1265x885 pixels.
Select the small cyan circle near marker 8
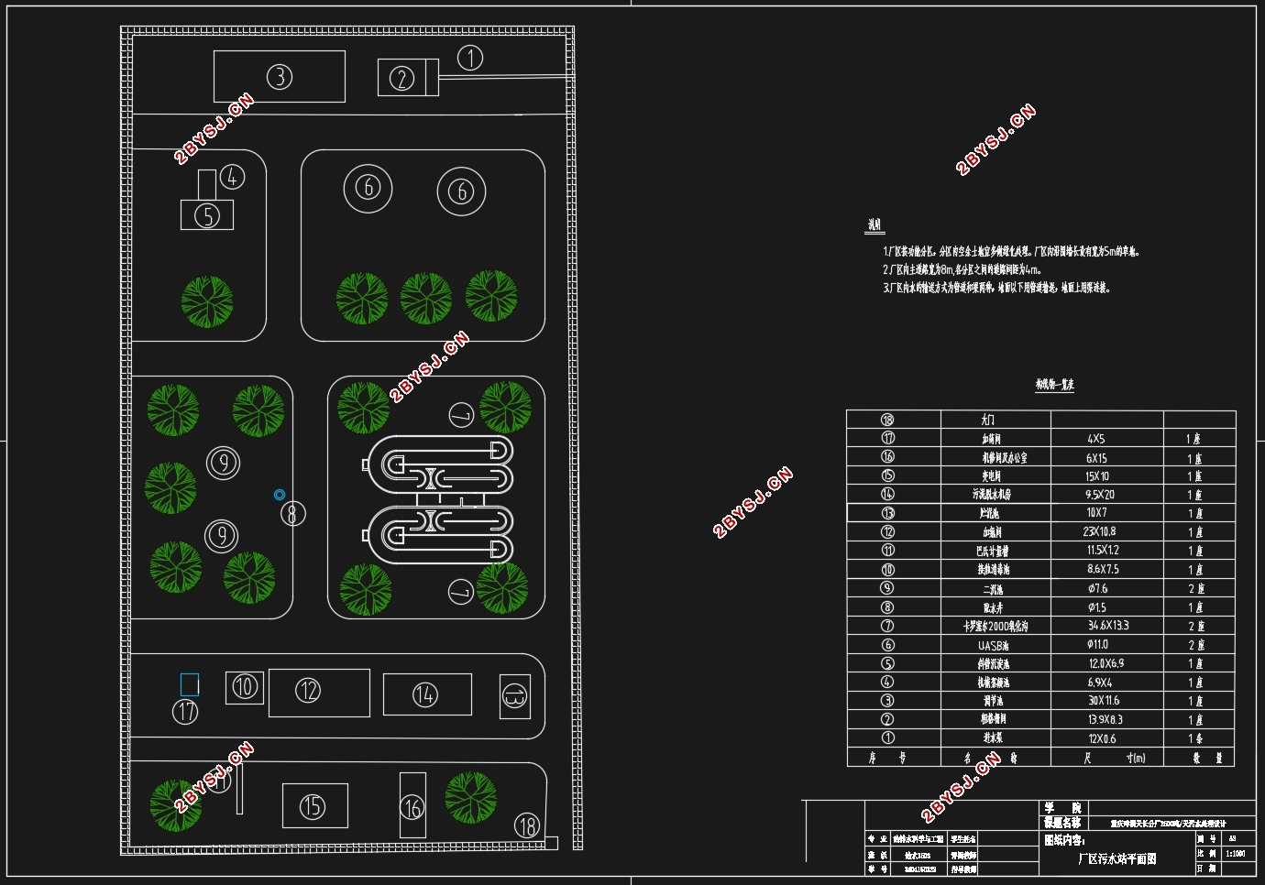pos(280,495)
